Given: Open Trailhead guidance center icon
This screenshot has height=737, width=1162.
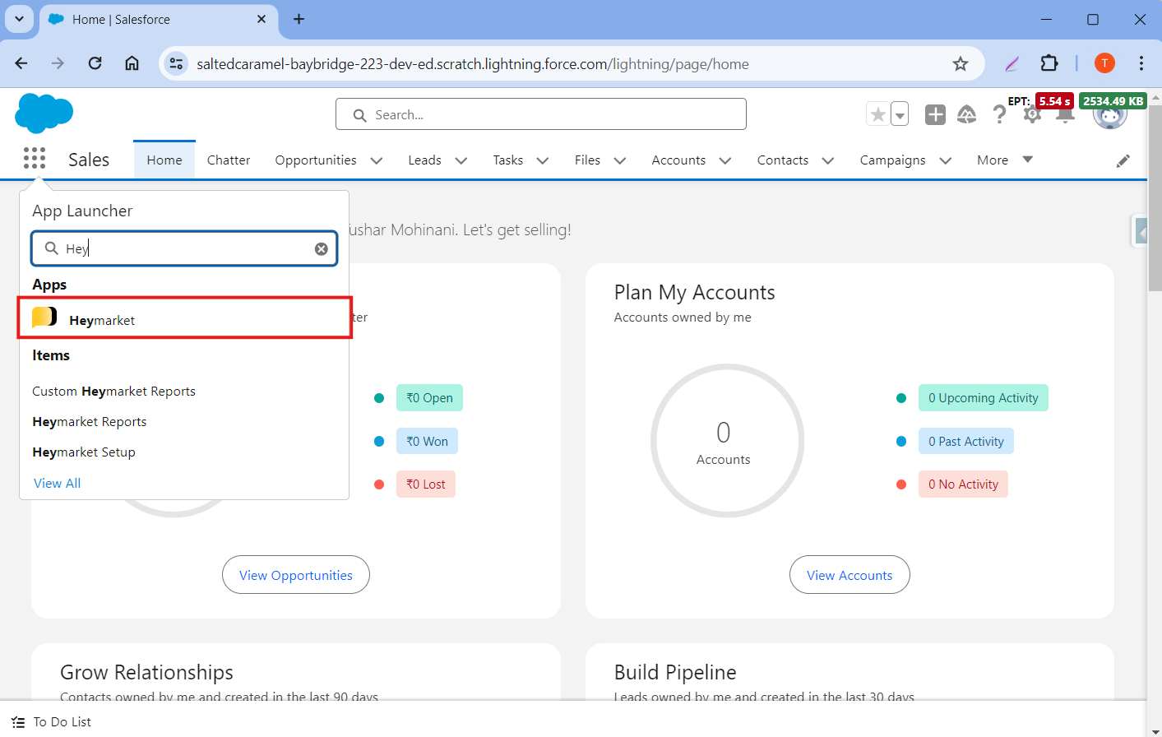Looking at the screenshot, I should 967,114.
